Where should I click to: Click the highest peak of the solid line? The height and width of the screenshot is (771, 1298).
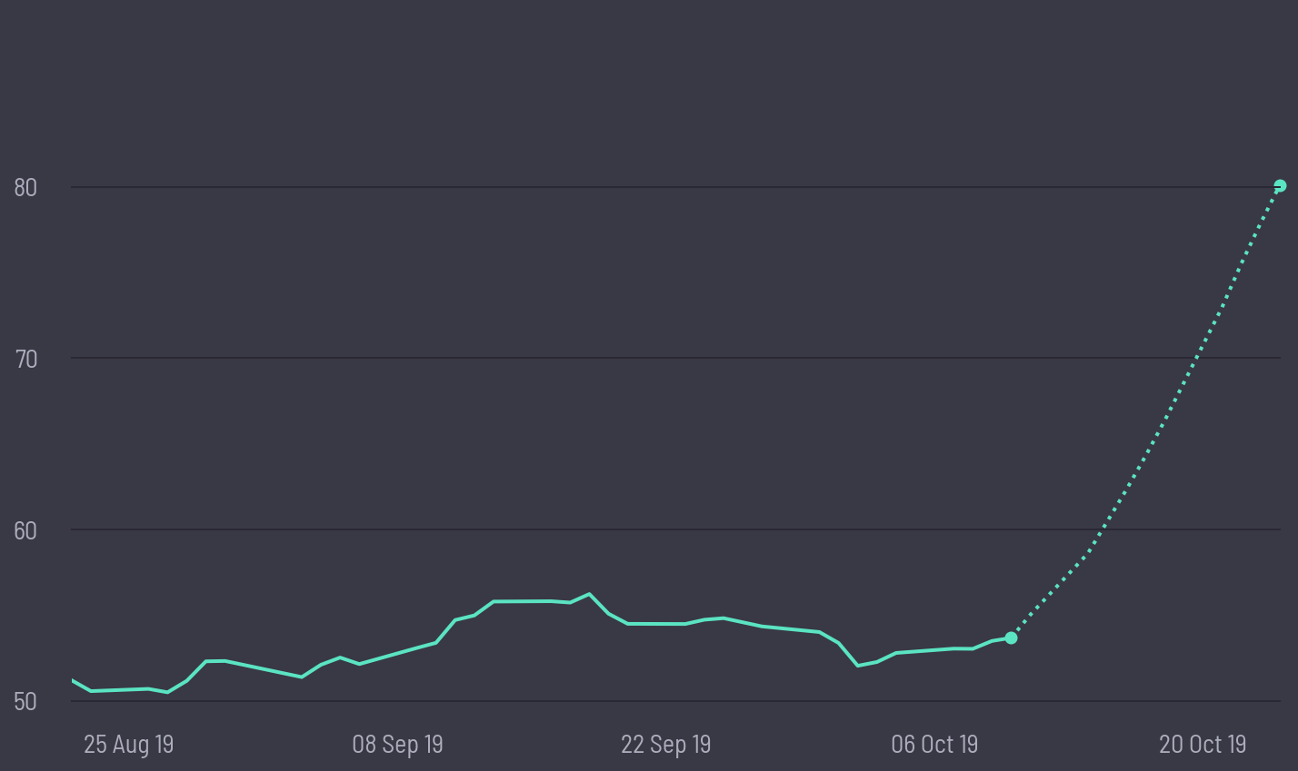[x=589, y=594]
